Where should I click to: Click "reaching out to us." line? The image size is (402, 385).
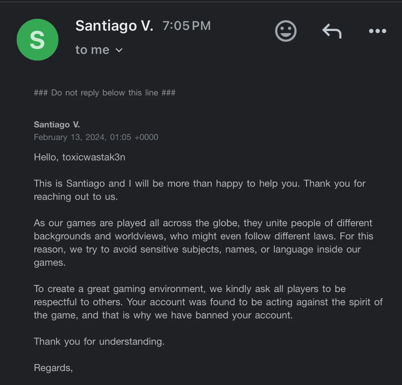click(x=75, y=197)
